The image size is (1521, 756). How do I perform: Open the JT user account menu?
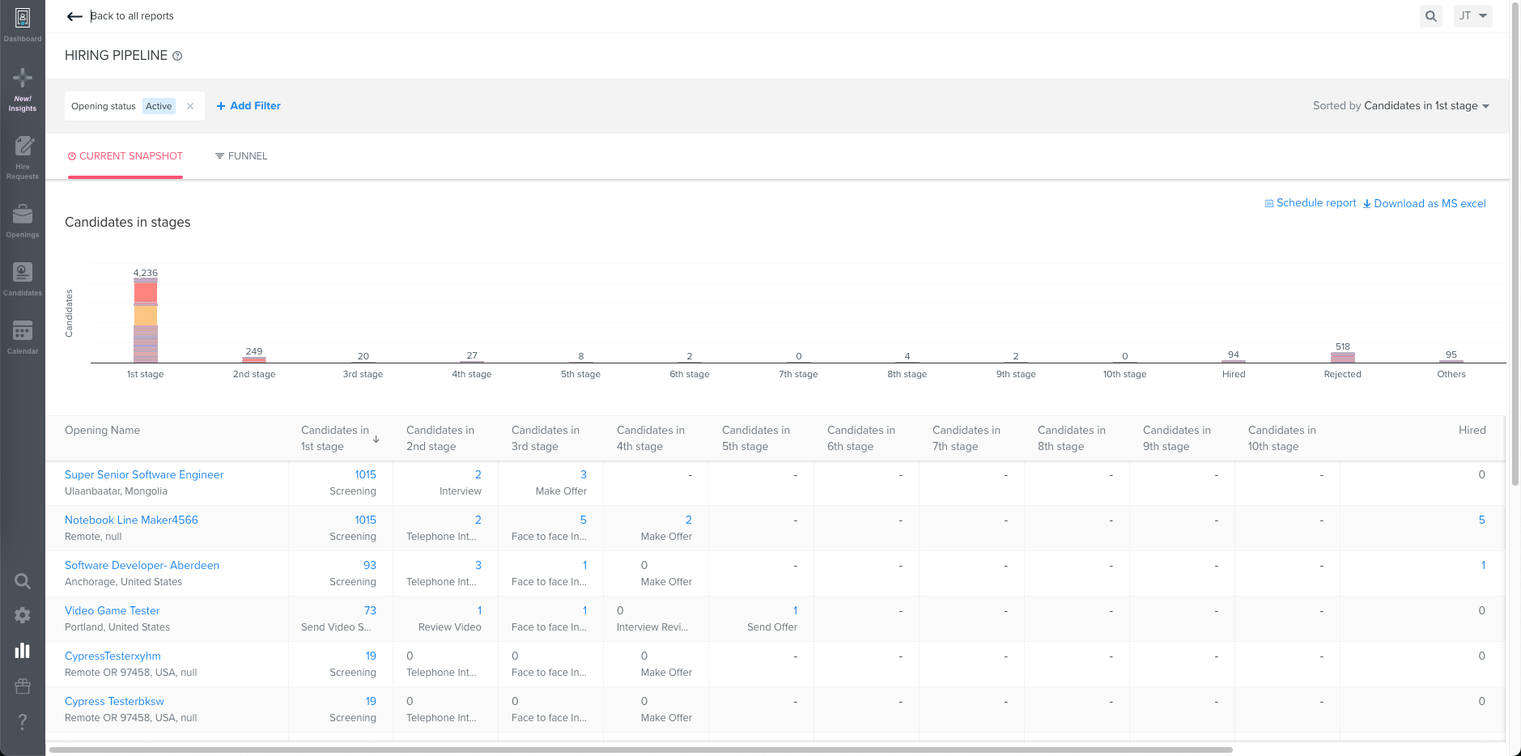[x=1472, y=15]
